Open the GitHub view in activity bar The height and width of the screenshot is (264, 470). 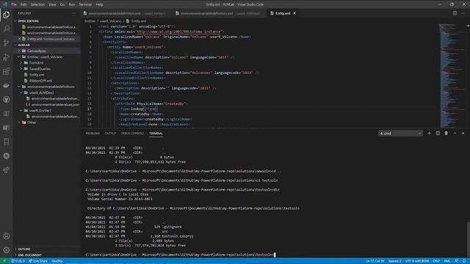point(7,100)
